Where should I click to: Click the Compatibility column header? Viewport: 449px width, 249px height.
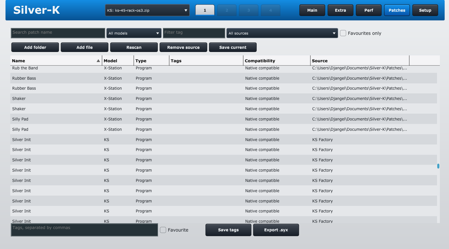[277, 61]
